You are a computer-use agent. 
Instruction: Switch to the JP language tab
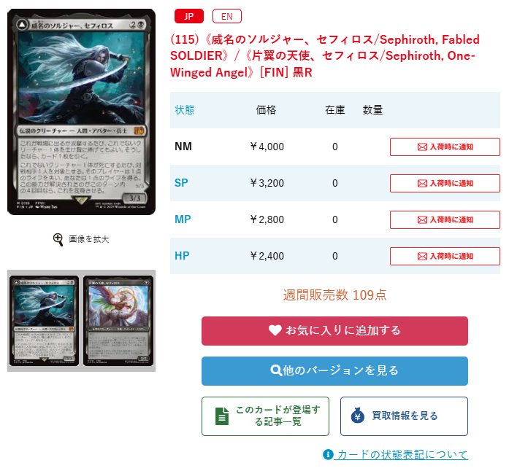click(189, 16)
